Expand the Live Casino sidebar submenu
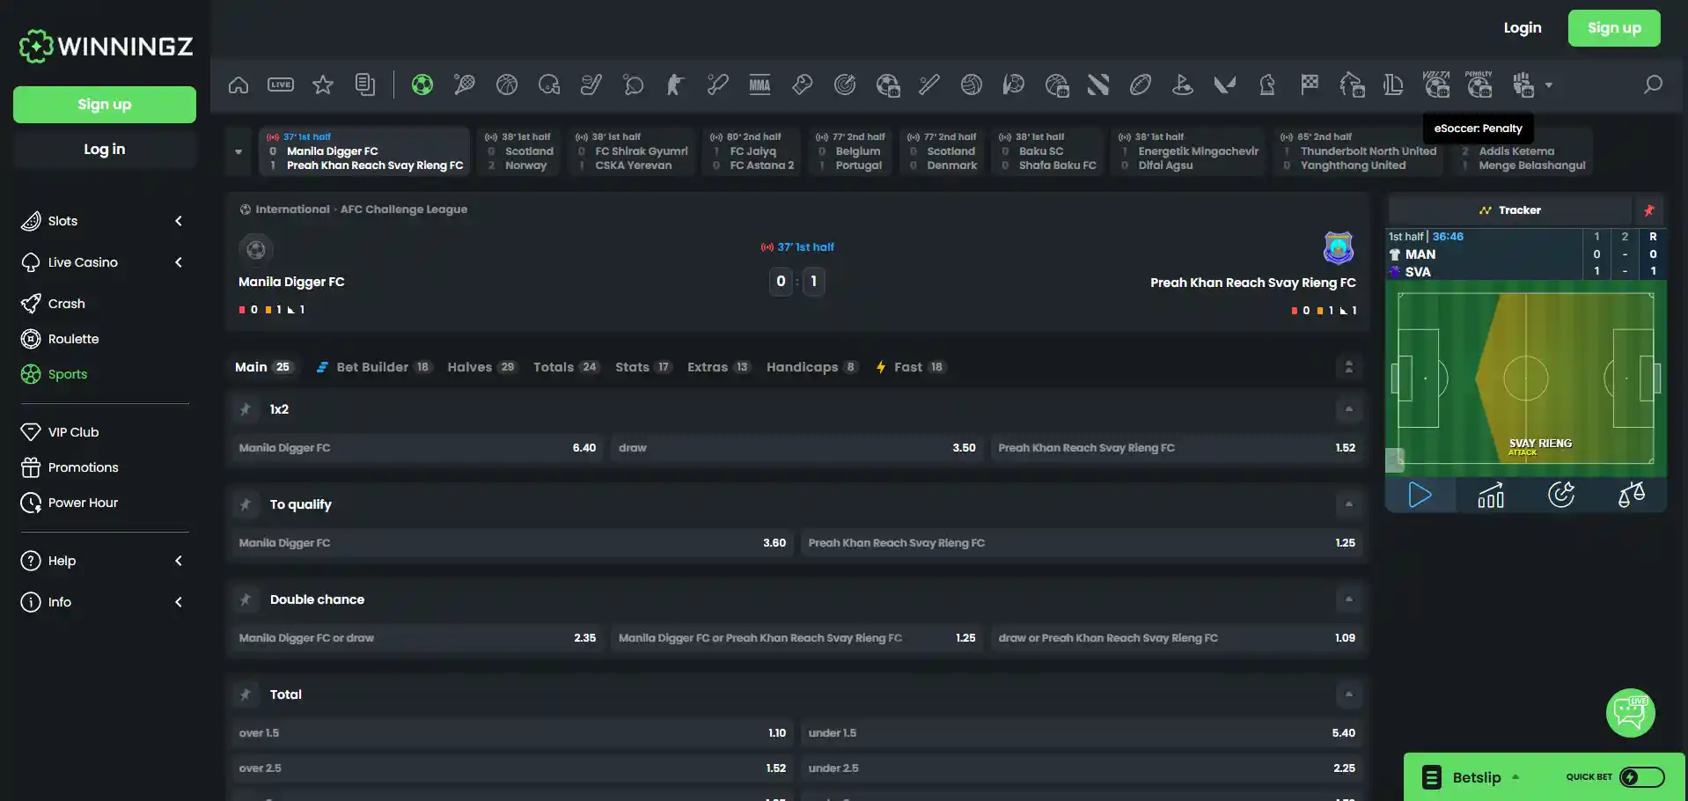The width and height of the screenshot is (1688, 801). (179, 262)
